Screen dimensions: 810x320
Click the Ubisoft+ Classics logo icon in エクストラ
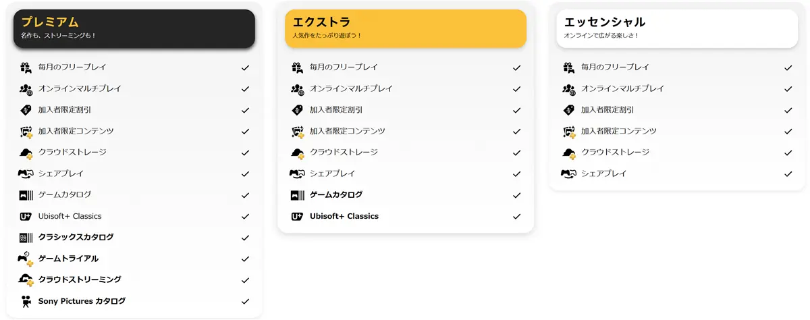click(297, 217)
